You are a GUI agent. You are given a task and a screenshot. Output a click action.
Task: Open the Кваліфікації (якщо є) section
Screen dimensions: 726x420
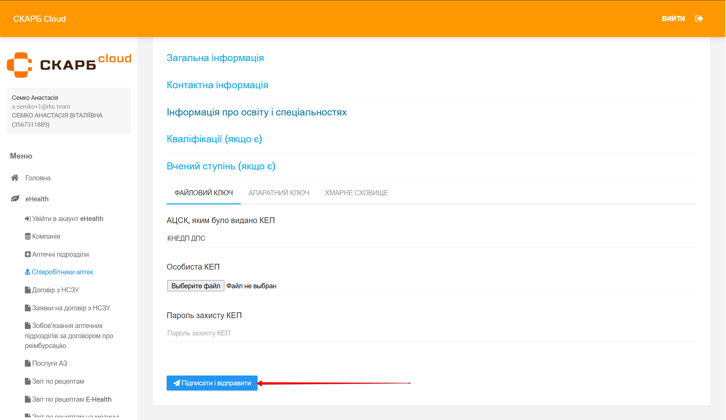214,139
